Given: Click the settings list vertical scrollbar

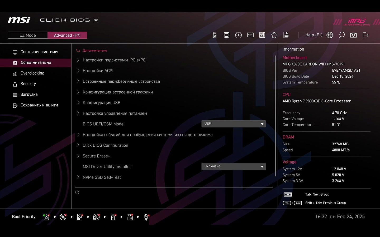Looking at the screenshot, I should (x=275, y=116).
